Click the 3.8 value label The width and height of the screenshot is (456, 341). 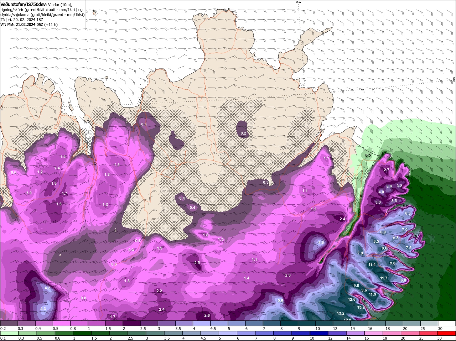point(389,186)
